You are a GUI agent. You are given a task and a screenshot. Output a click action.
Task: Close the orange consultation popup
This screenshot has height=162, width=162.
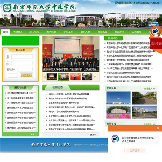coord(158,128)
